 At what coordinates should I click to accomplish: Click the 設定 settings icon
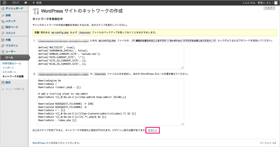pyautogui.click(x=3, y=83)
